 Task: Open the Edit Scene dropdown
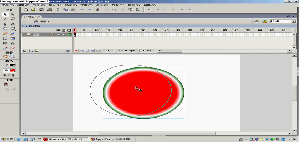[257, 22]
